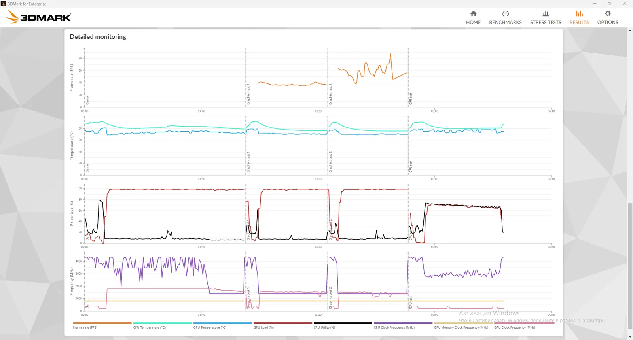
Task: Toggle the Frame rate (FPS) legend item
Action: tap(102, 325)
